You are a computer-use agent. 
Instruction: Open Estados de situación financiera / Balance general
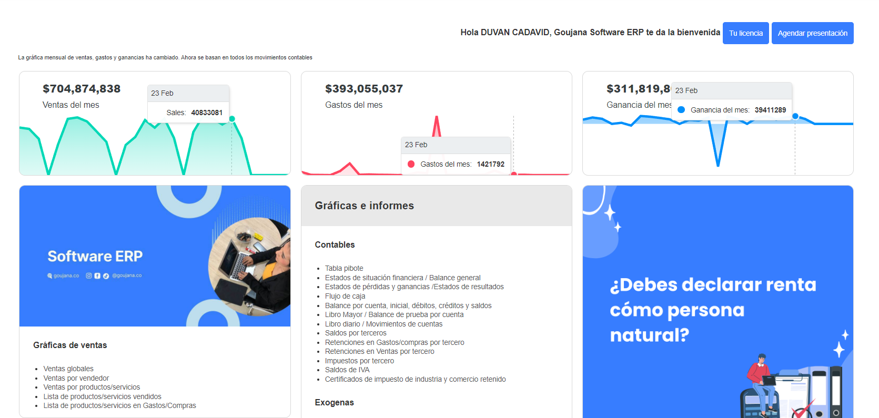pos(402,278)
